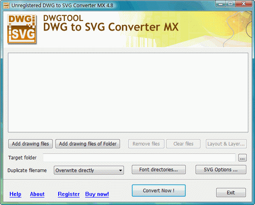Open Layout & Layer settings
Image resolution: width=255 pixels, height=205 pixels.
coord(226,144)
